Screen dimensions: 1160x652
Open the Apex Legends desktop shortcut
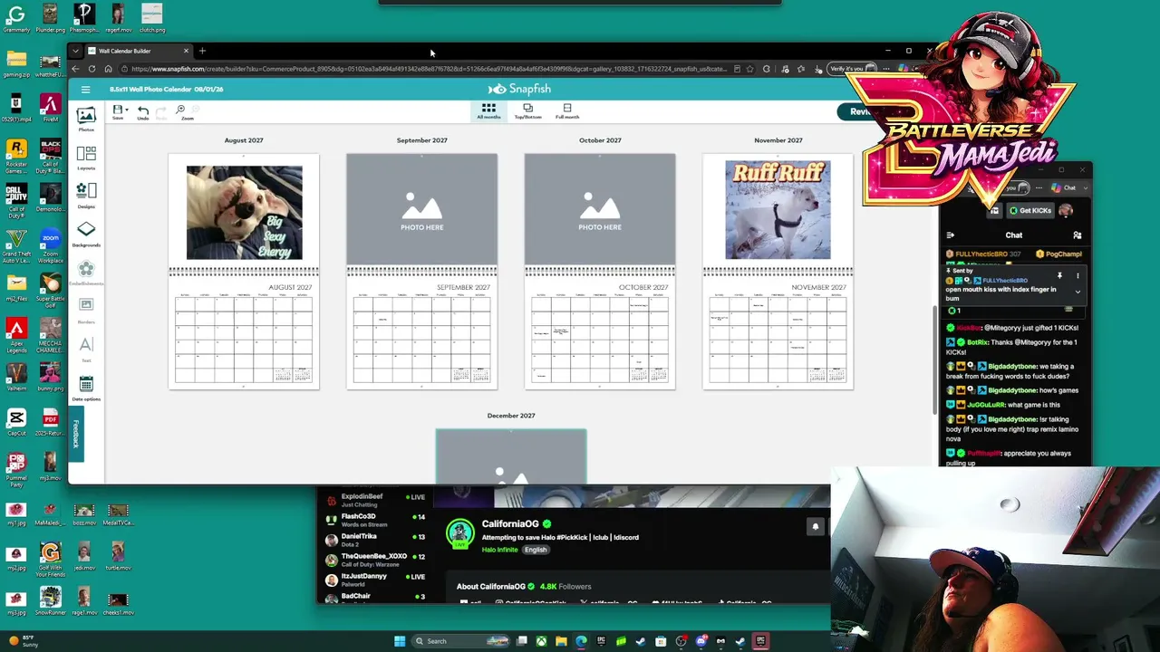(x=16, y=335)
